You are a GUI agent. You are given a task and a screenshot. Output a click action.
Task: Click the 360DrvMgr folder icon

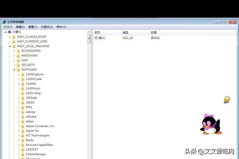22,93
